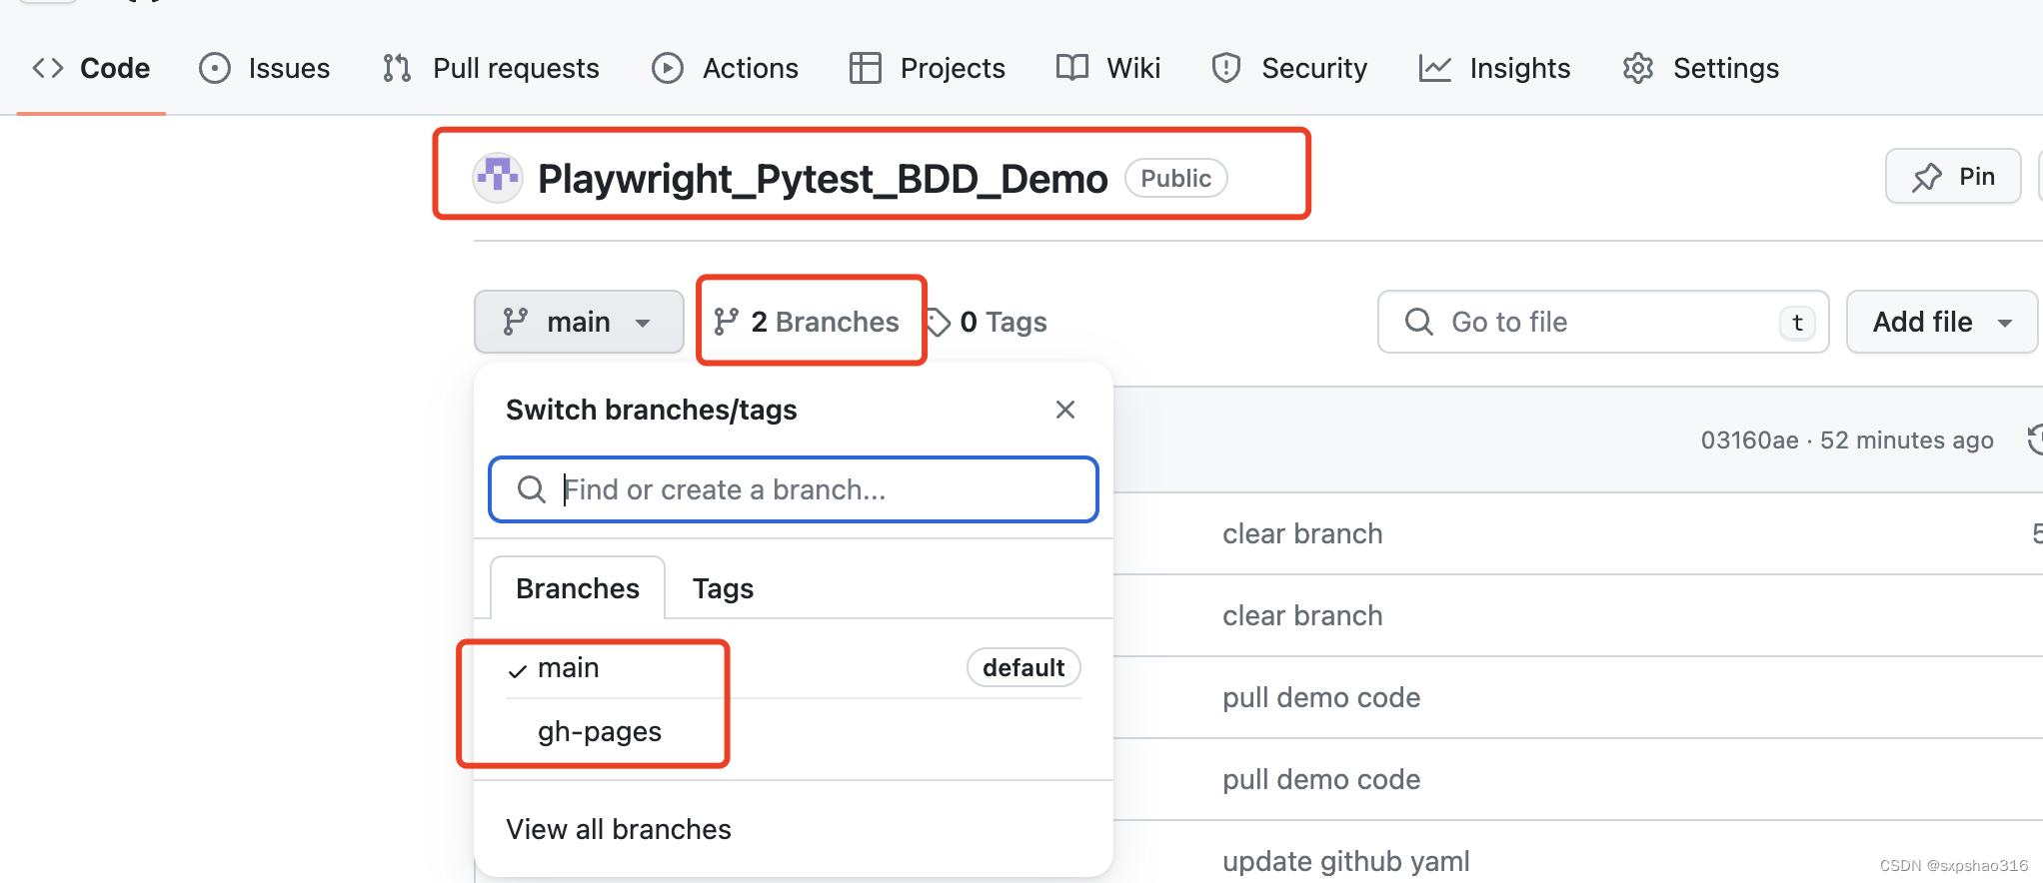Select the main branch entry
The image size is (2043, 883).
pyautogui.click(x=794, y=667)
